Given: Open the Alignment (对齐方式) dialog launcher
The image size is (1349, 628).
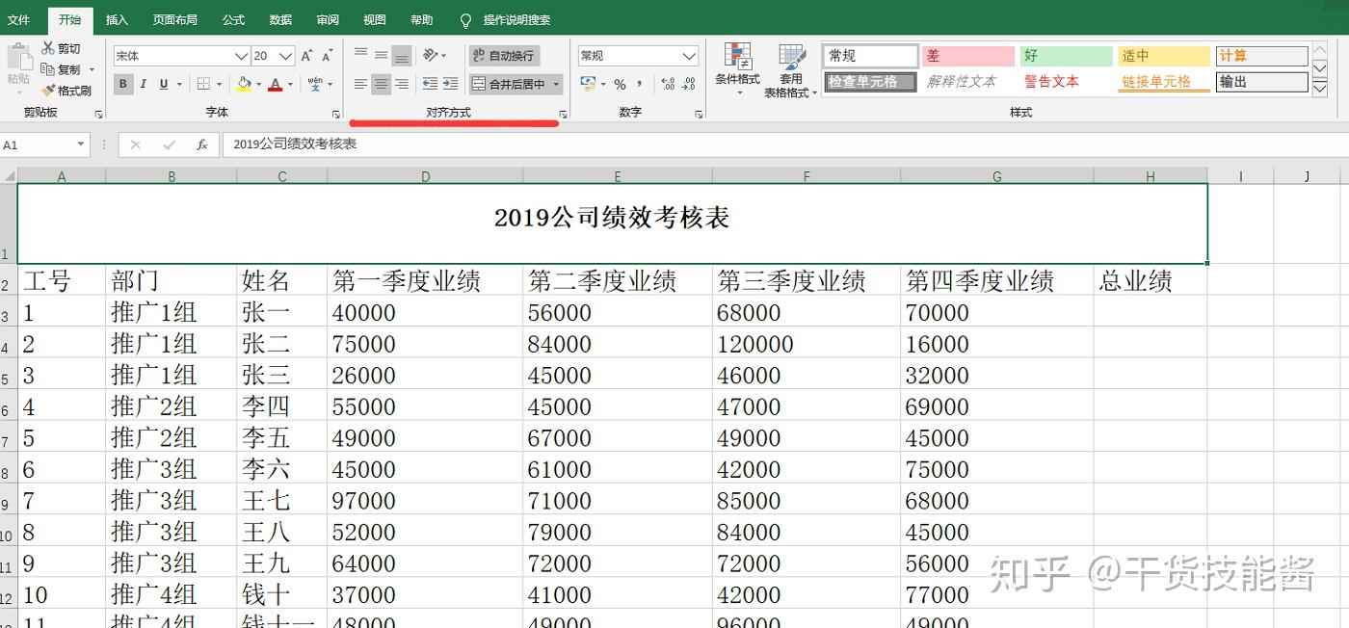Looking at the screenshot, I should click(563, 114).
